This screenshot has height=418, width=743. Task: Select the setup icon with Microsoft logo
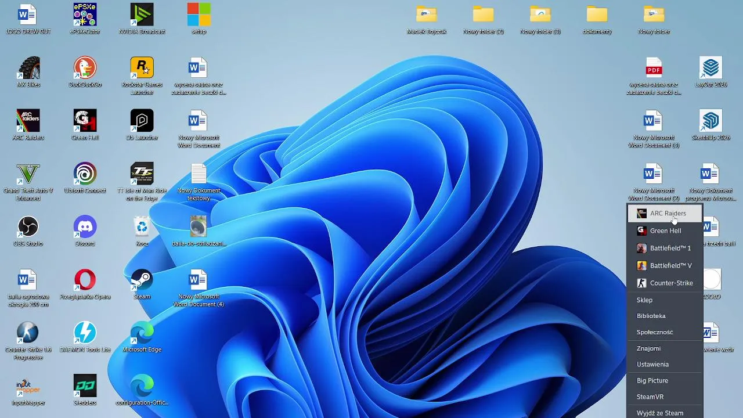click(199, 19)
